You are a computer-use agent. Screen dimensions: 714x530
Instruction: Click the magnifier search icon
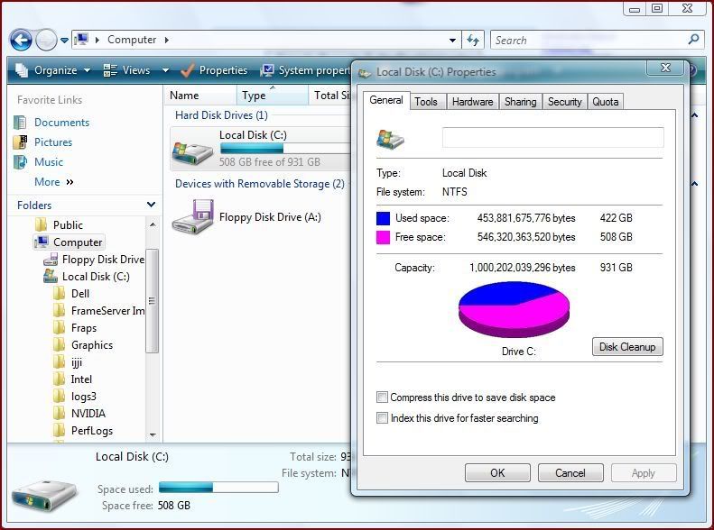[x=693, y=40]
